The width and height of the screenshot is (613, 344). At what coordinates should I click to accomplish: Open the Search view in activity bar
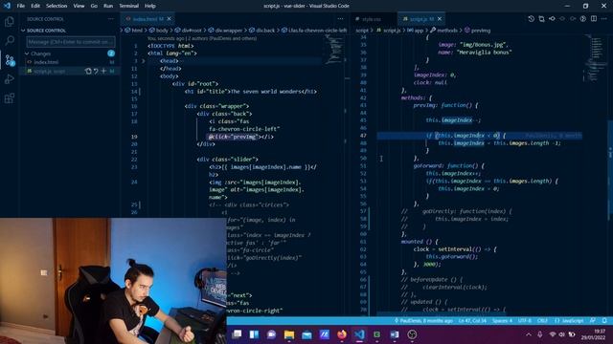10,40
